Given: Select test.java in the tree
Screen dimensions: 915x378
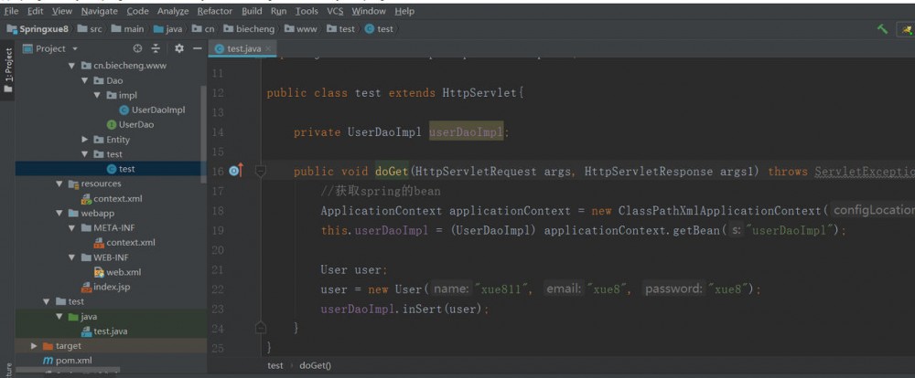Looking at the screenshot, I should click(104, 331).
